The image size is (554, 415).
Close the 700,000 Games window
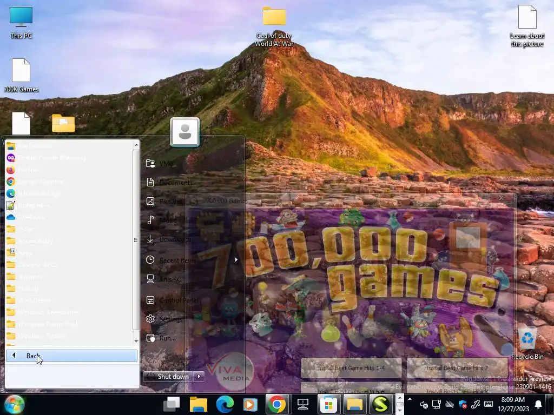(x=501, y=198)
